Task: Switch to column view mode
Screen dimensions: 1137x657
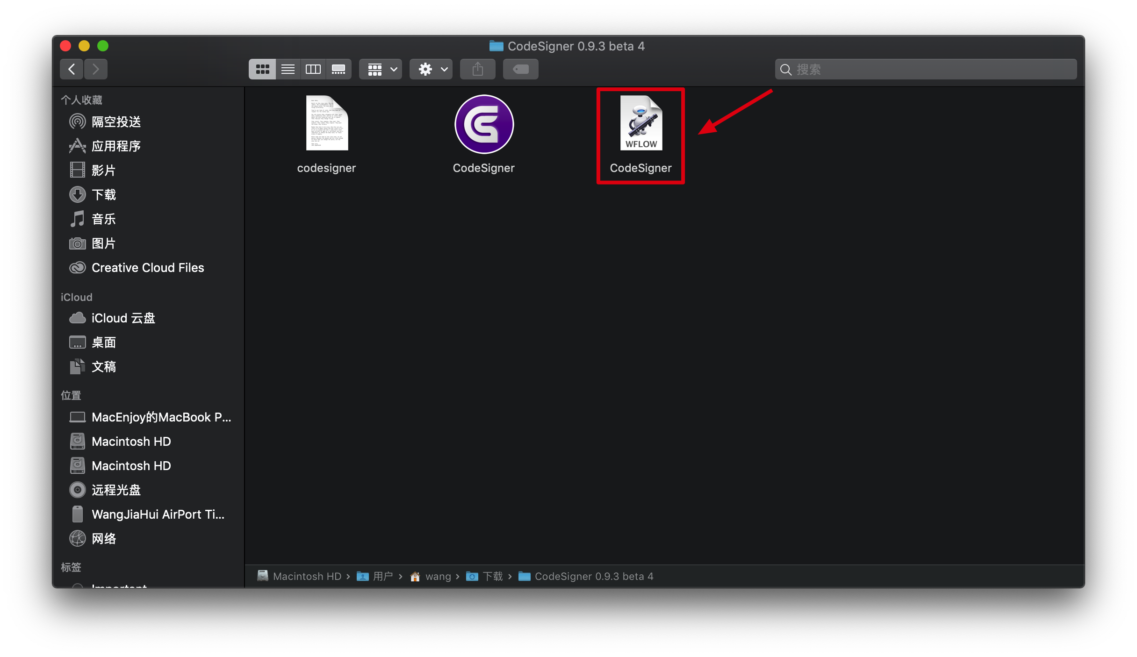Action: coord(313,69)
